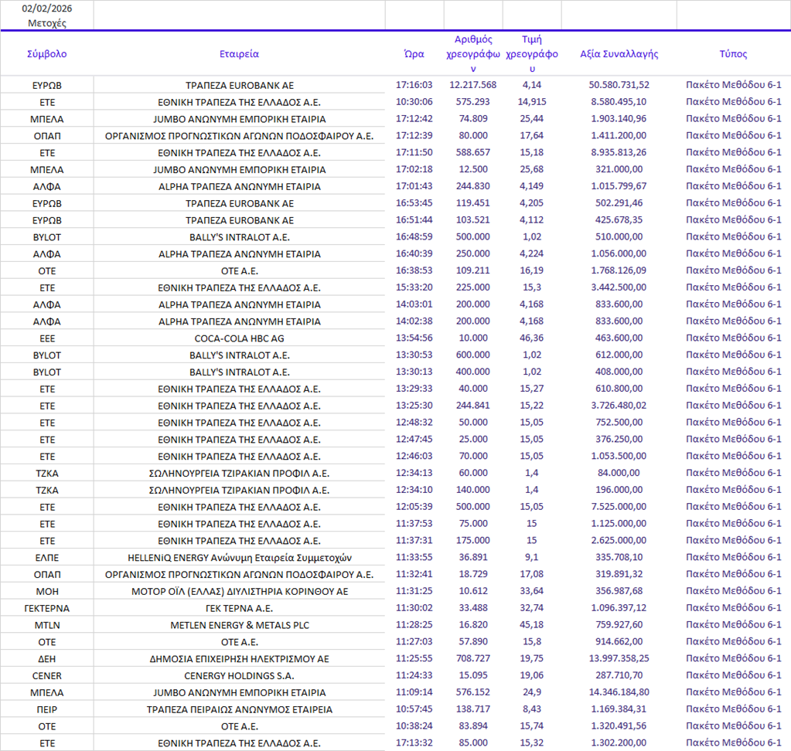This screenshot has height=751, width=791.
Task: Select the value cell 50.580.731,52
Action: pos(619,85)
